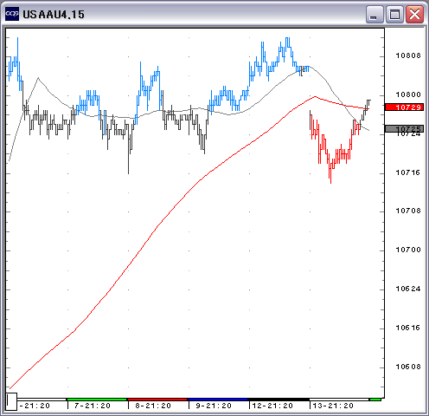This screenshot has height=416, width=429.
Task: Click the 10616 price axis label
Action: coord(408,328)
